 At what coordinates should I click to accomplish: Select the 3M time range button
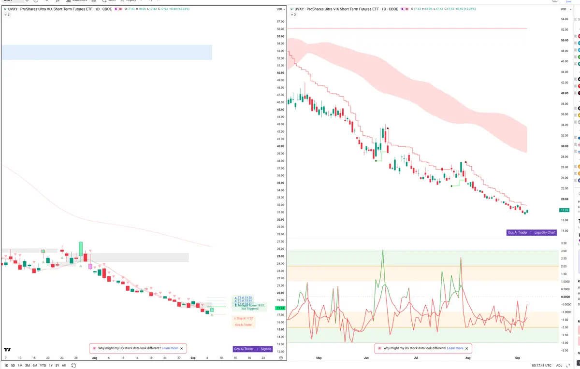click(27, 366)
